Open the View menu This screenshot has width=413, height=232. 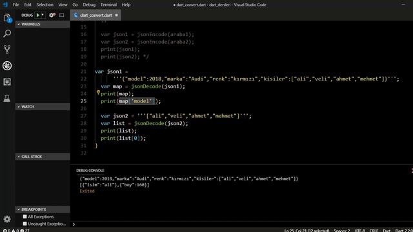tap(63, 5)
